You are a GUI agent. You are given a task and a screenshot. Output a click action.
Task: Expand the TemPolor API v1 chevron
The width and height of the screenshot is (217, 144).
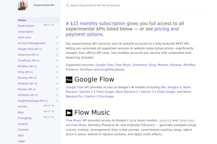coord(57,95)
